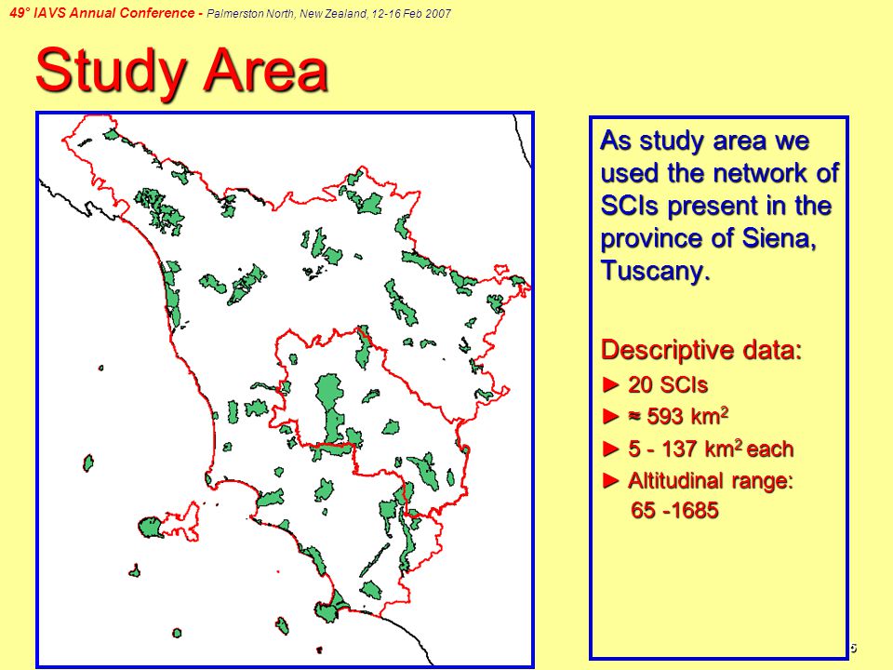Click the "Study Area" slide title
The width and height of the screenshot is (893, 670).
(x=181, y=72)
